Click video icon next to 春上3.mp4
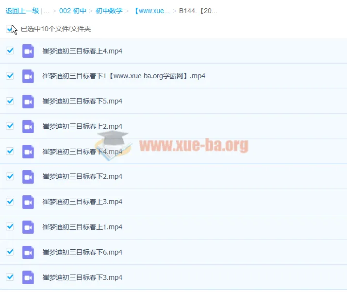 coord(28,202)
